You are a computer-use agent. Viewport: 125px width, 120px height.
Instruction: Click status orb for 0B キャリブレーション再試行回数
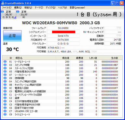click(x=5, y=85)
